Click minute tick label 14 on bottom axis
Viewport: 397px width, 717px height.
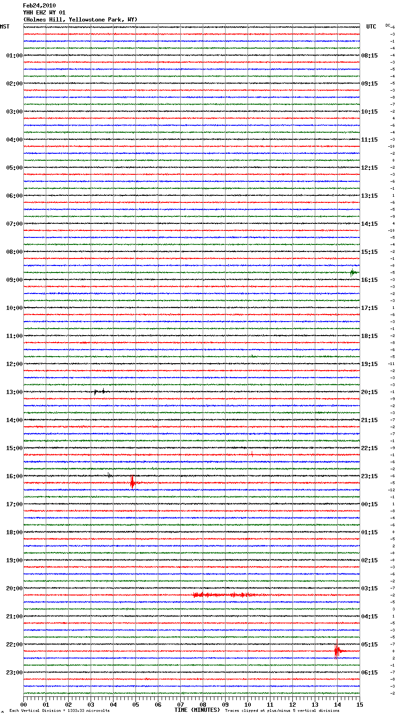click(337, 704)
